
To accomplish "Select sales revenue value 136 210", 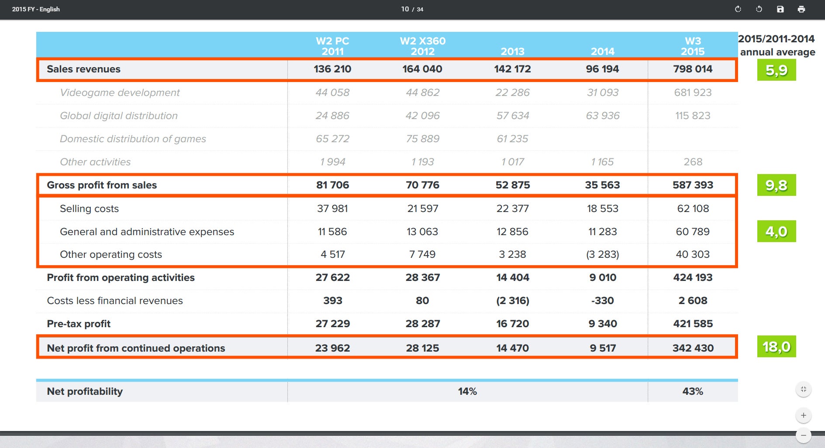I will coord(332,69).
